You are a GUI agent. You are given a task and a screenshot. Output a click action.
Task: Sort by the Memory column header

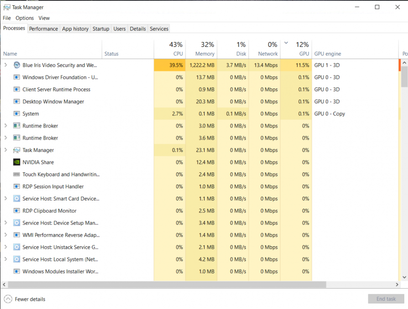click(x=202, y=49)
